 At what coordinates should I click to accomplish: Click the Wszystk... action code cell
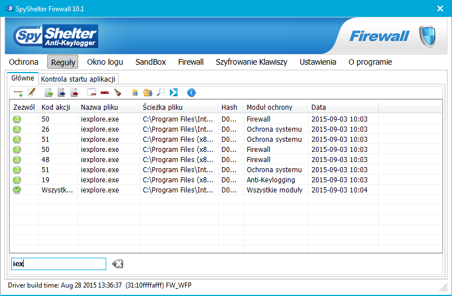pyautogui.click(x=57, y=190)
